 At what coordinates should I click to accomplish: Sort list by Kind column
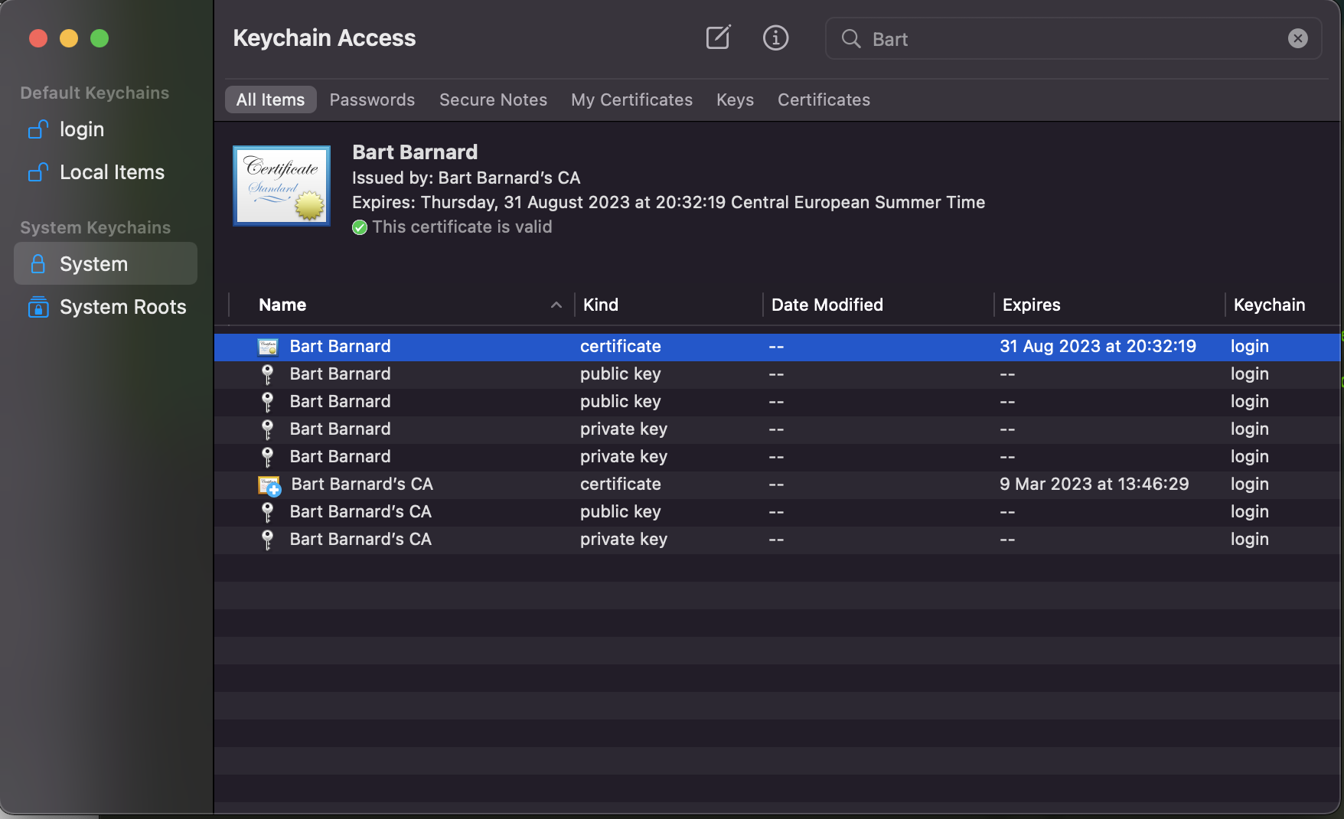point(600,305)
